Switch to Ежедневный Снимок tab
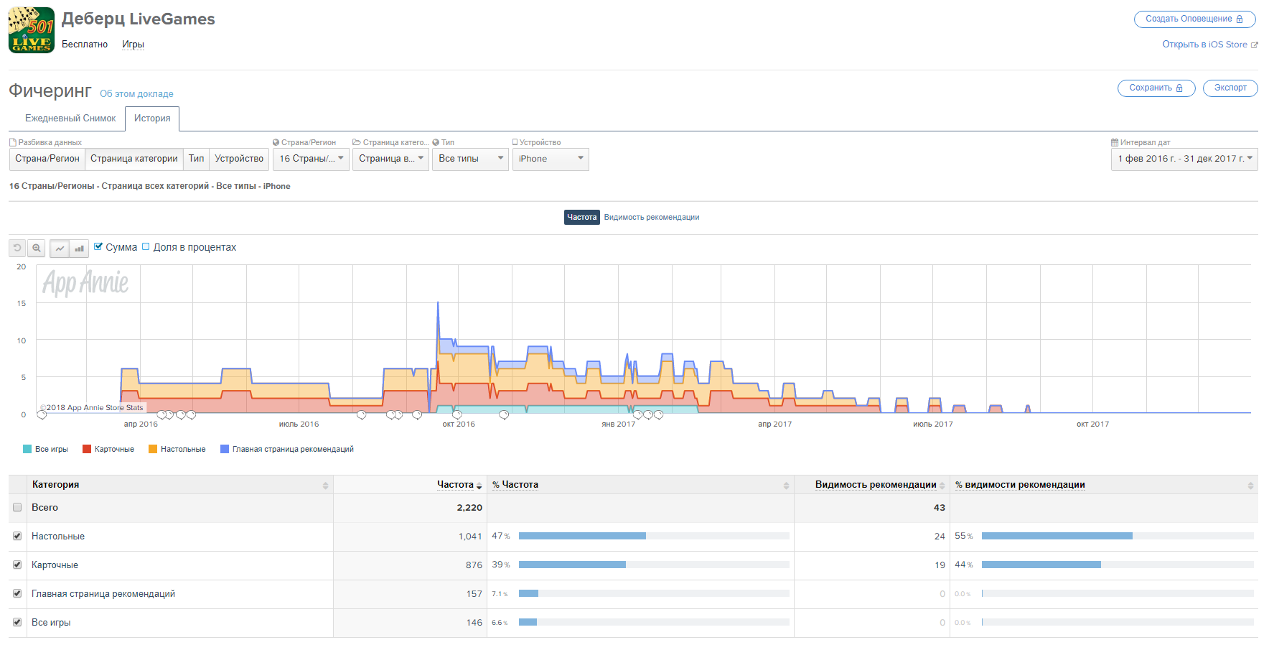 click(70, 119)
